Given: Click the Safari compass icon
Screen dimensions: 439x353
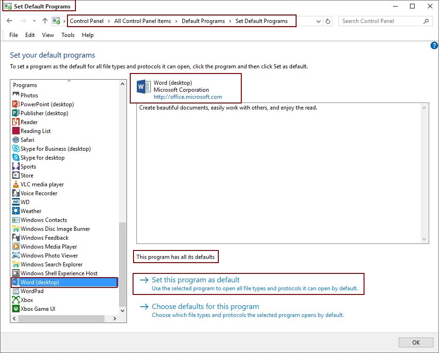Looking at the screenshot, I should pos(16,140).
